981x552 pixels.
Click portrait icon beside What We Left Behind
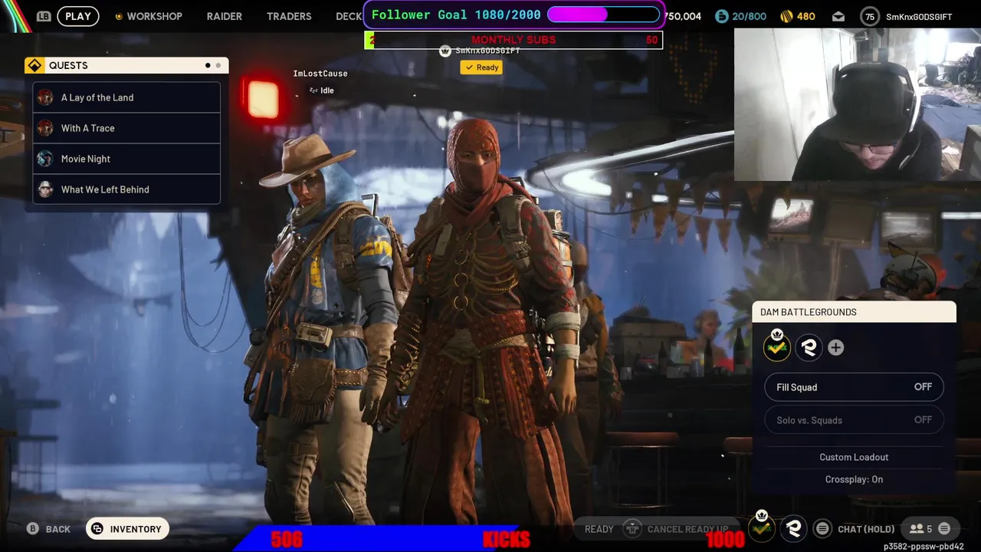click(45, 189)
